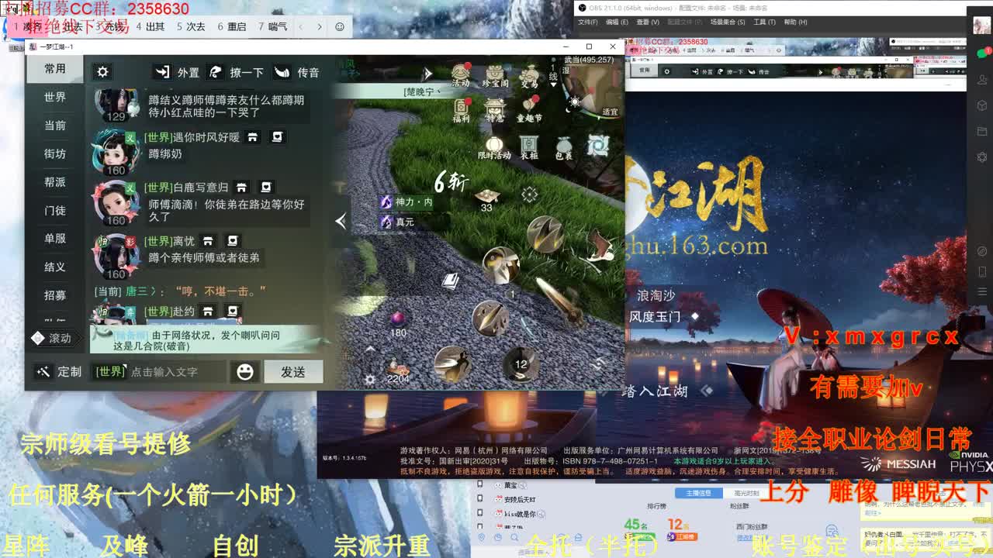Open the 街坊 chat channel tab
The image size is (993, 558).
click(x=55, y=153)
